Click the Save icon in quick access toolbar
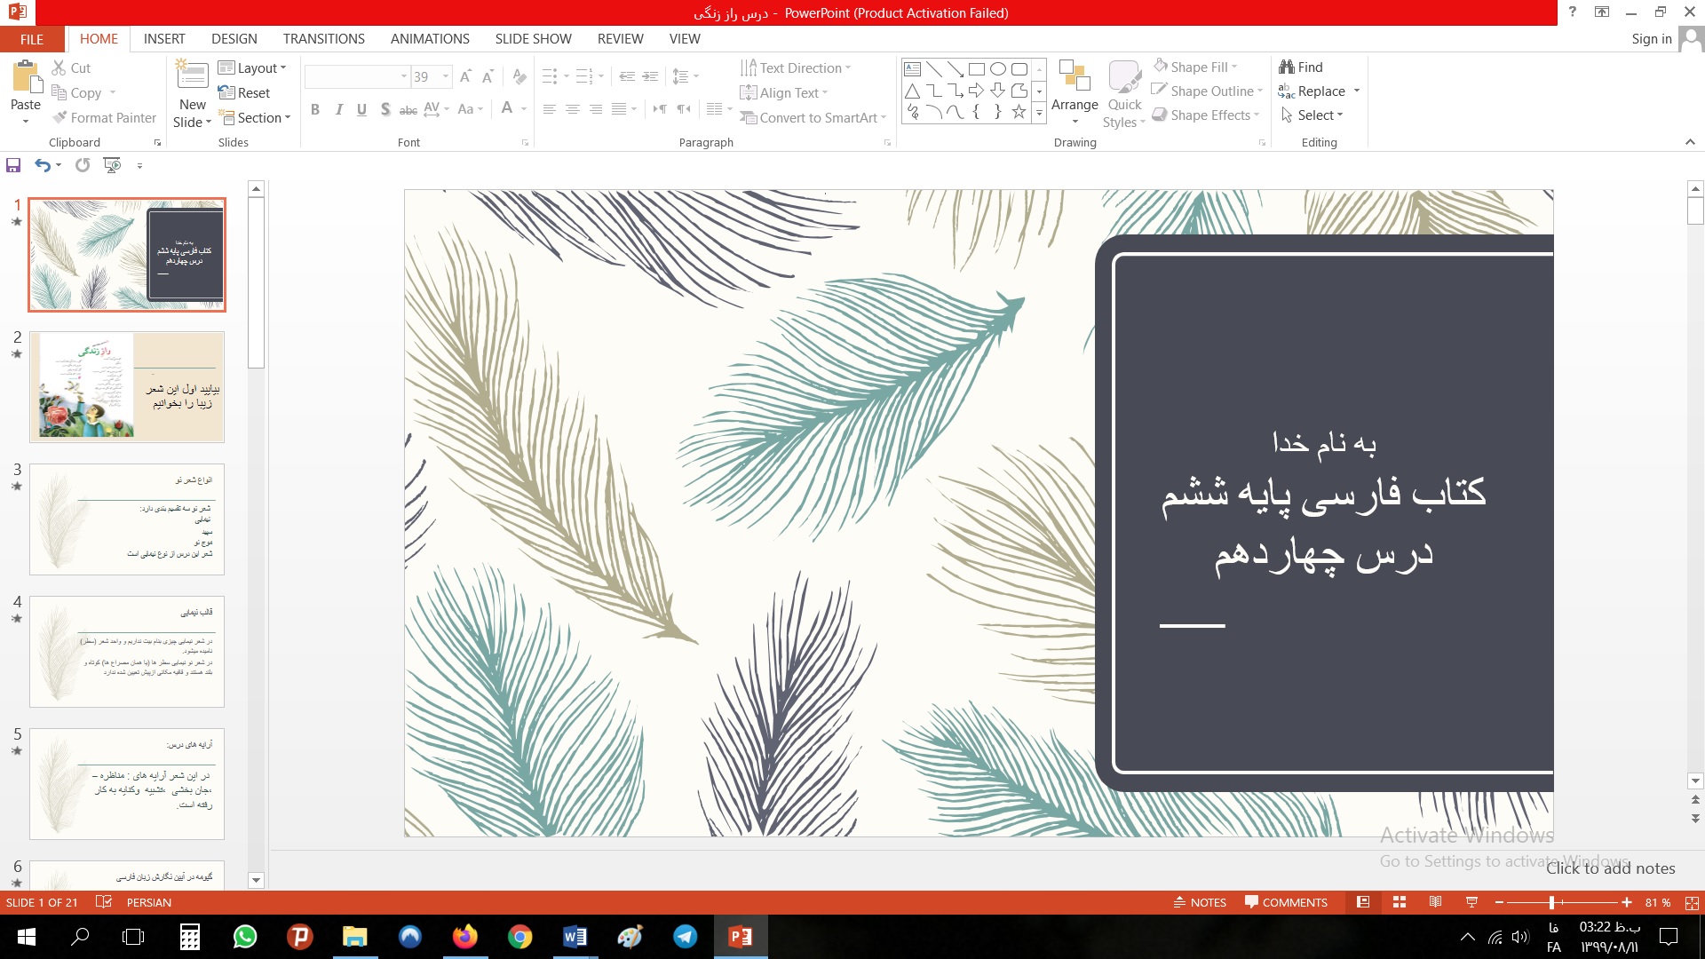The height and width of the screenshot is (959, 1705). click(x=13, y=165)
